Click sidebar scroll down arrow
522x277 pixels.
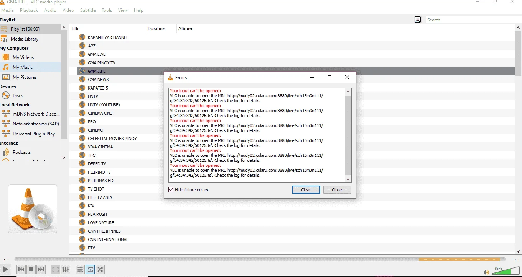click(x=64, y=158)
